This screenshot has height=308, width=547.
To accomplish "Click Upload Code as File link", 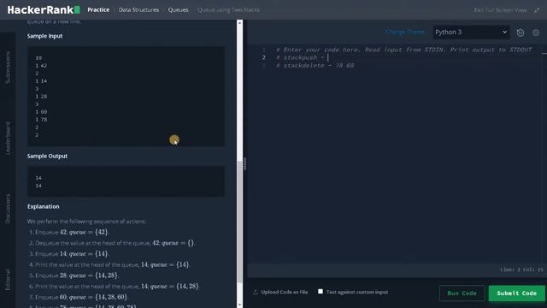I will point(285,292).
